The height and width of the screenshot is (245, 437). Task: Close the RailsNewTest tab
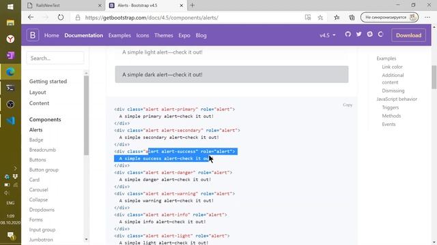click(100, 5)
